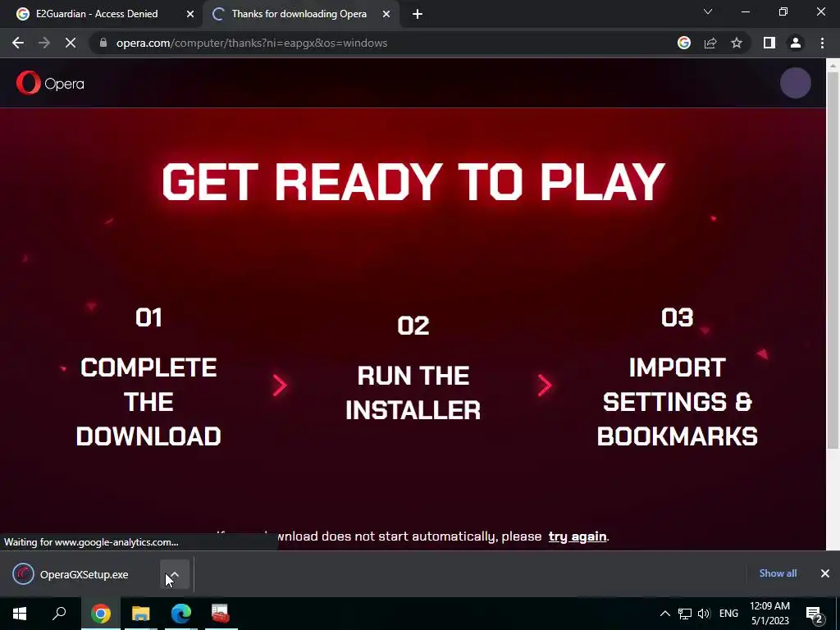Open Windows taskbar search
The height and width of the screenshot is (630, 840).
click(59, 614)
